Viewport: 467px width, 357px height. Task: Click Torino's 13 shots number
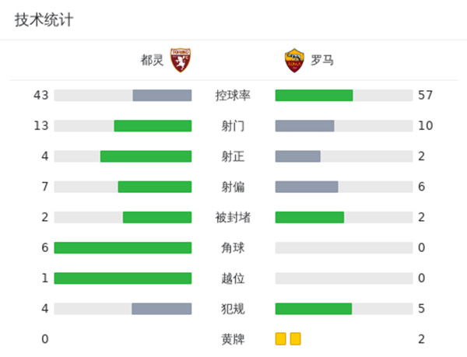(x=41, y=126)
